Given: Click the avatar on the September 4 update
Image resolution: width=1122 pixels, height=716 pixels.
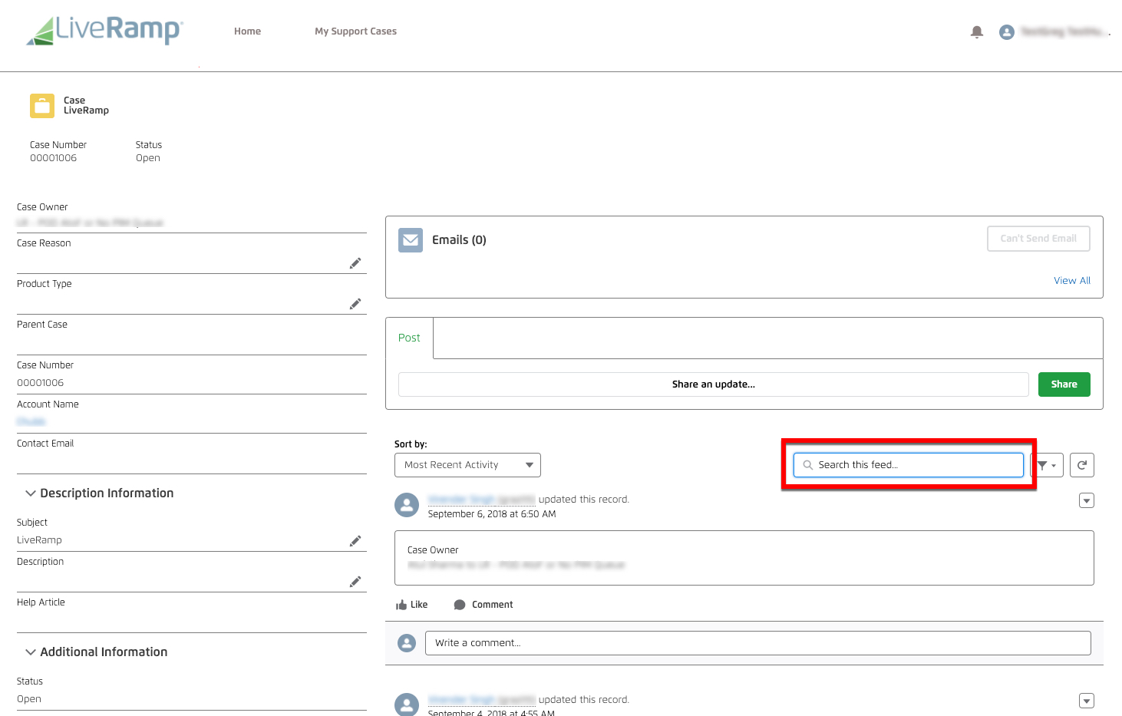Looking at the screenshot, I should pos(407,704).
